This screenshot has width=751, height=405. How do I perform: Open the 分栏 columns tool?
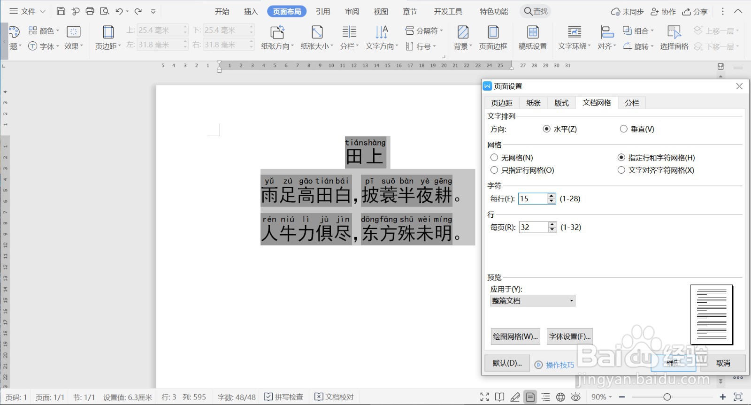coord(349,38)
